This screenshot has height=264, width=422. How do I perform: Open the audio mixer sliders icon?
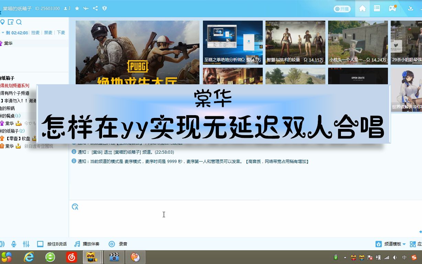coord(26,244)
